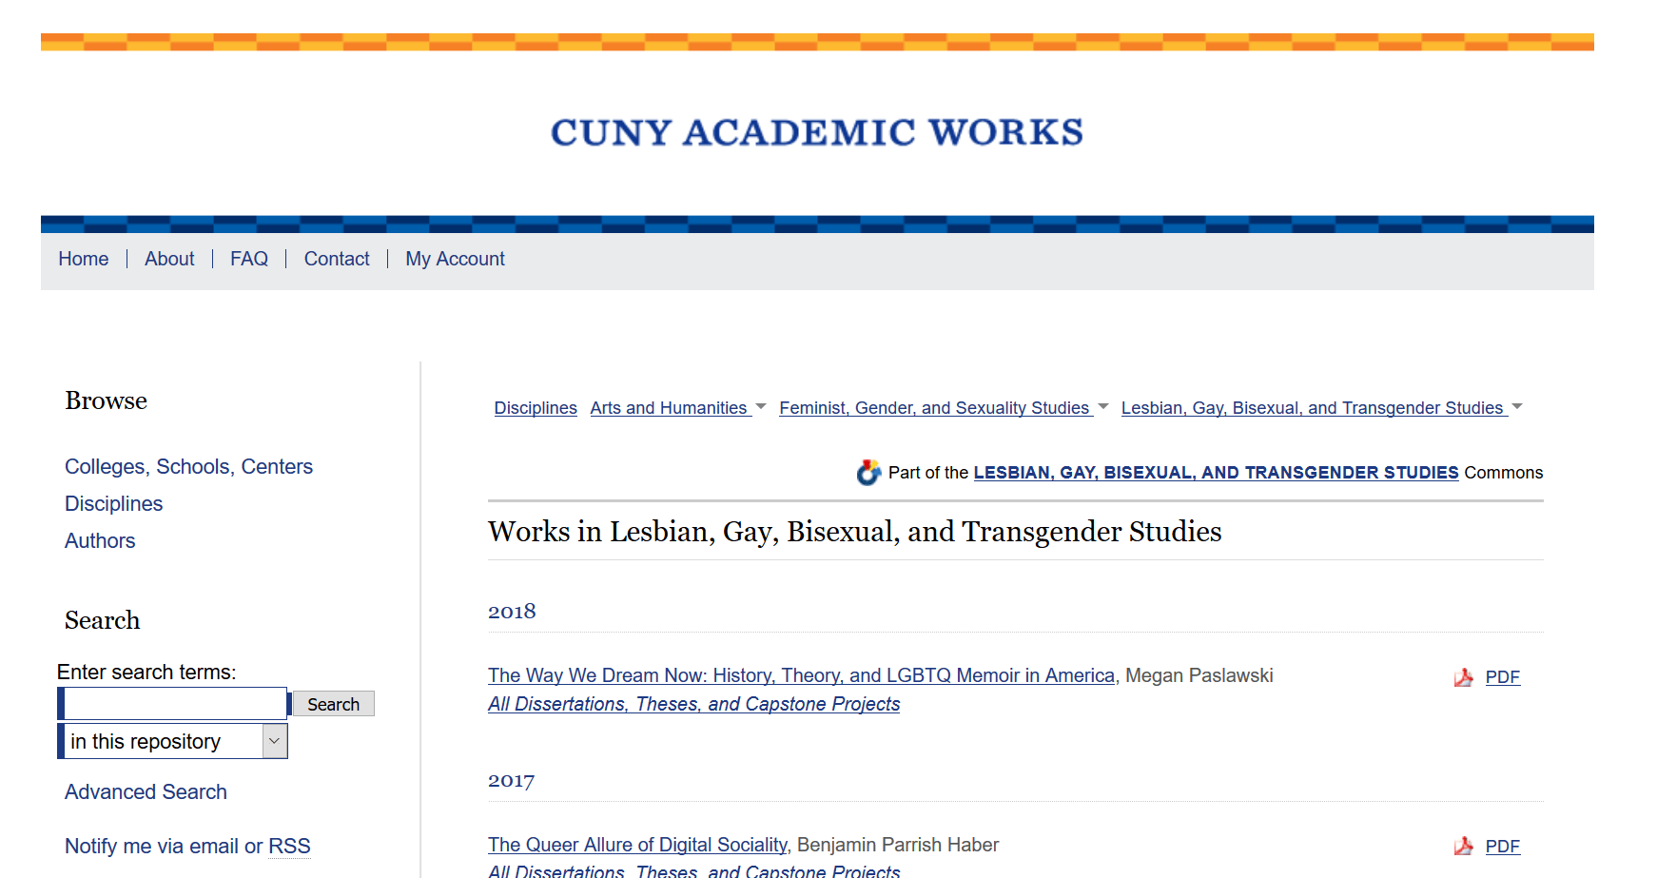Click 'Notify me via email or RSS' link
The width and height of the screenshot is (1657, 878).
187,847
